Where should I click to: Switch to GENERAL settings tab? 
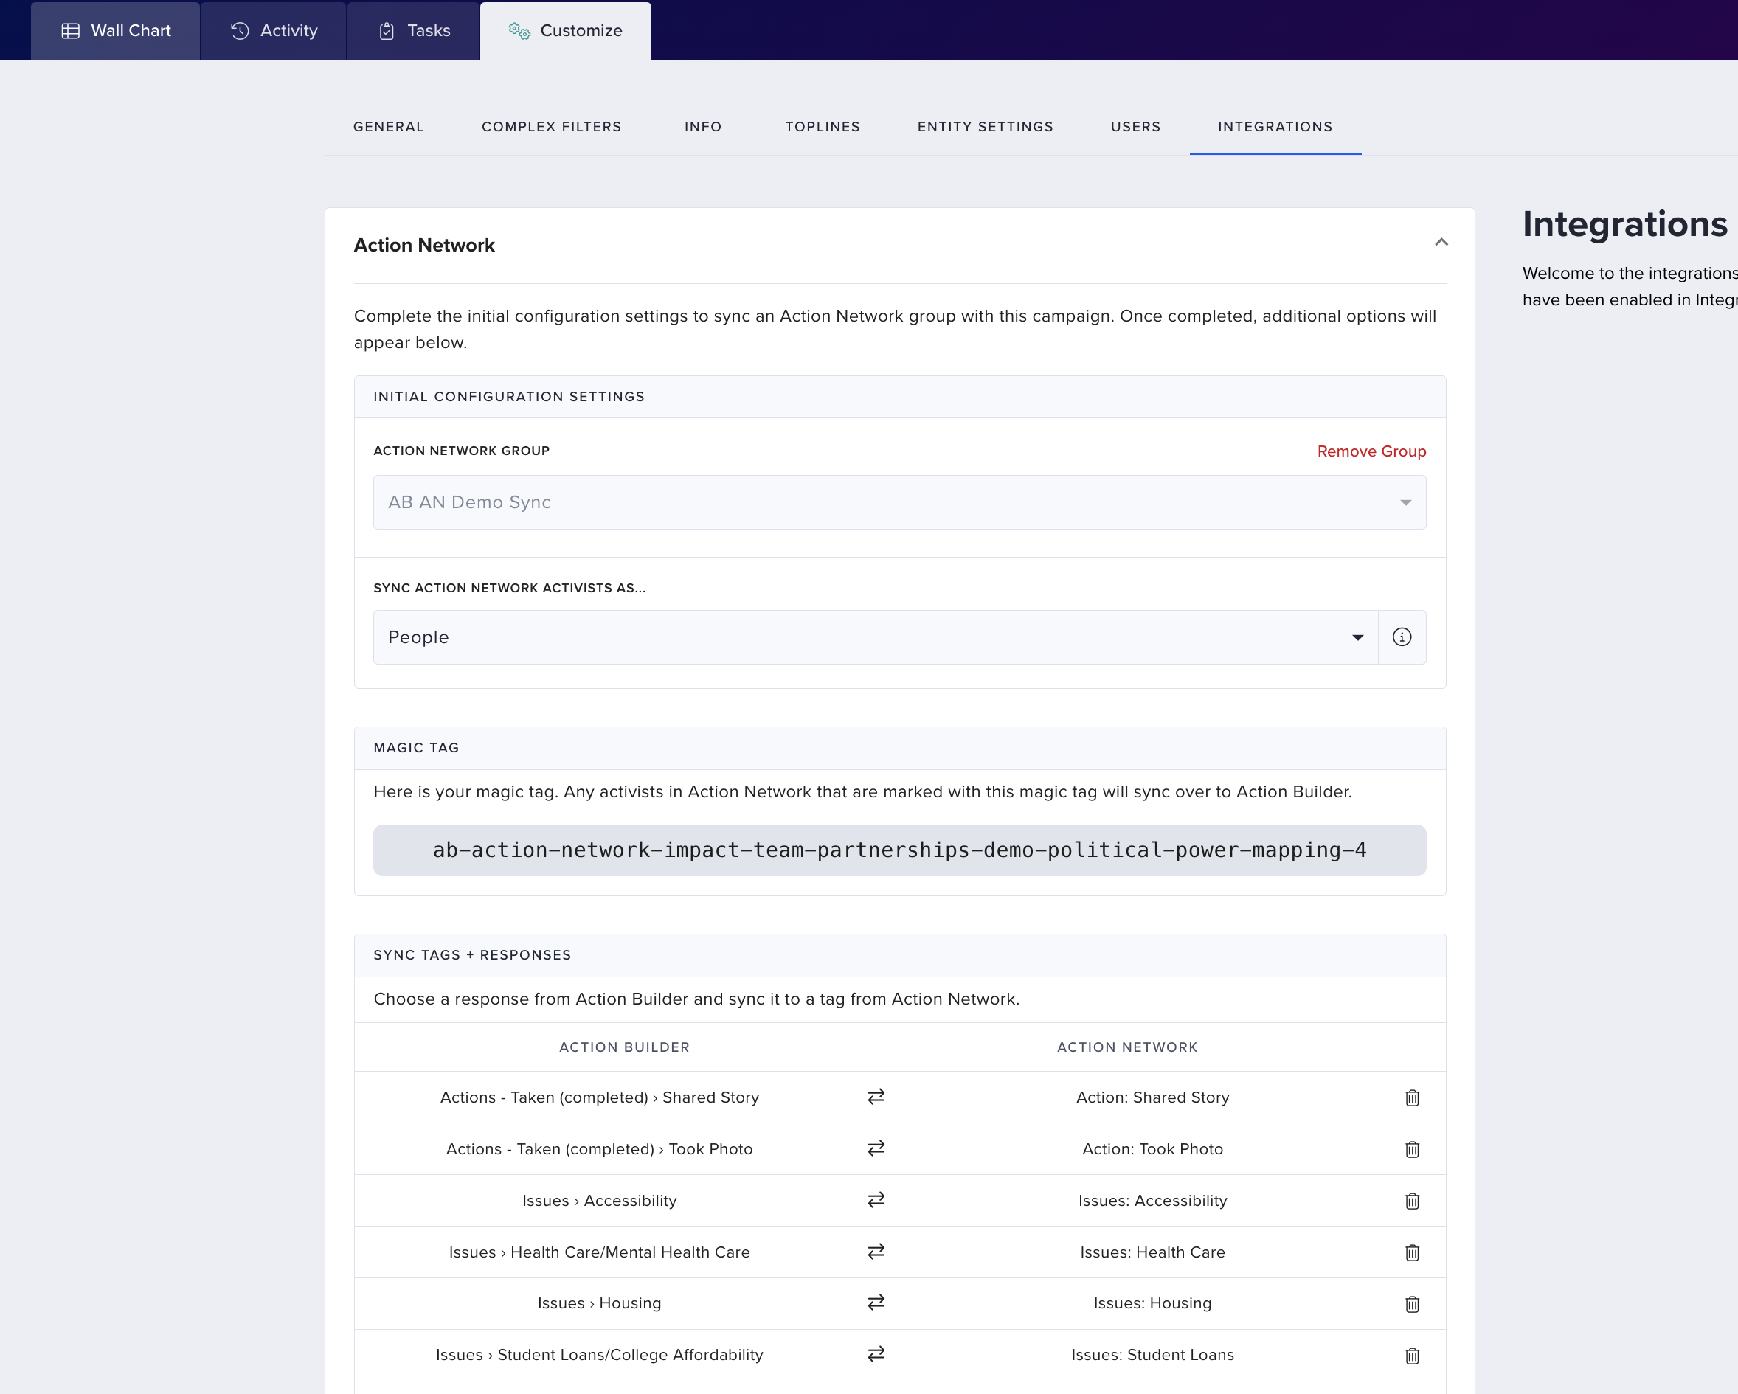pyautogui.click(x=389, y=127)
